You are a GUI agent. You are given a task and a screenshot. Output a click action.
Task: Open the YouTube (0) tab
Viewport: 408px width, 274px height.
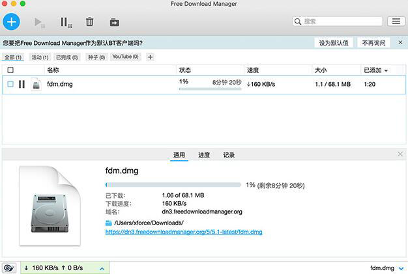(x=125, y=57)
